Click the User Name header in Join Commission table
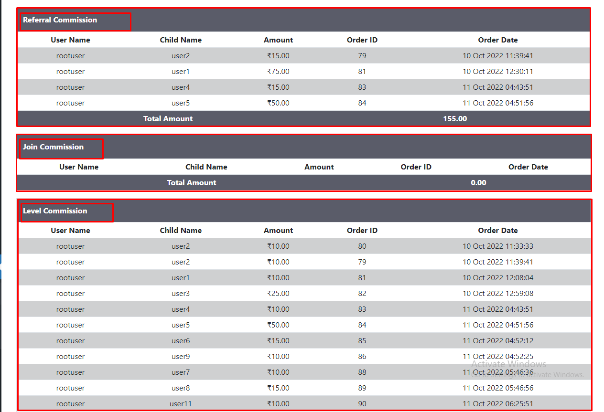 click(79, 167)
